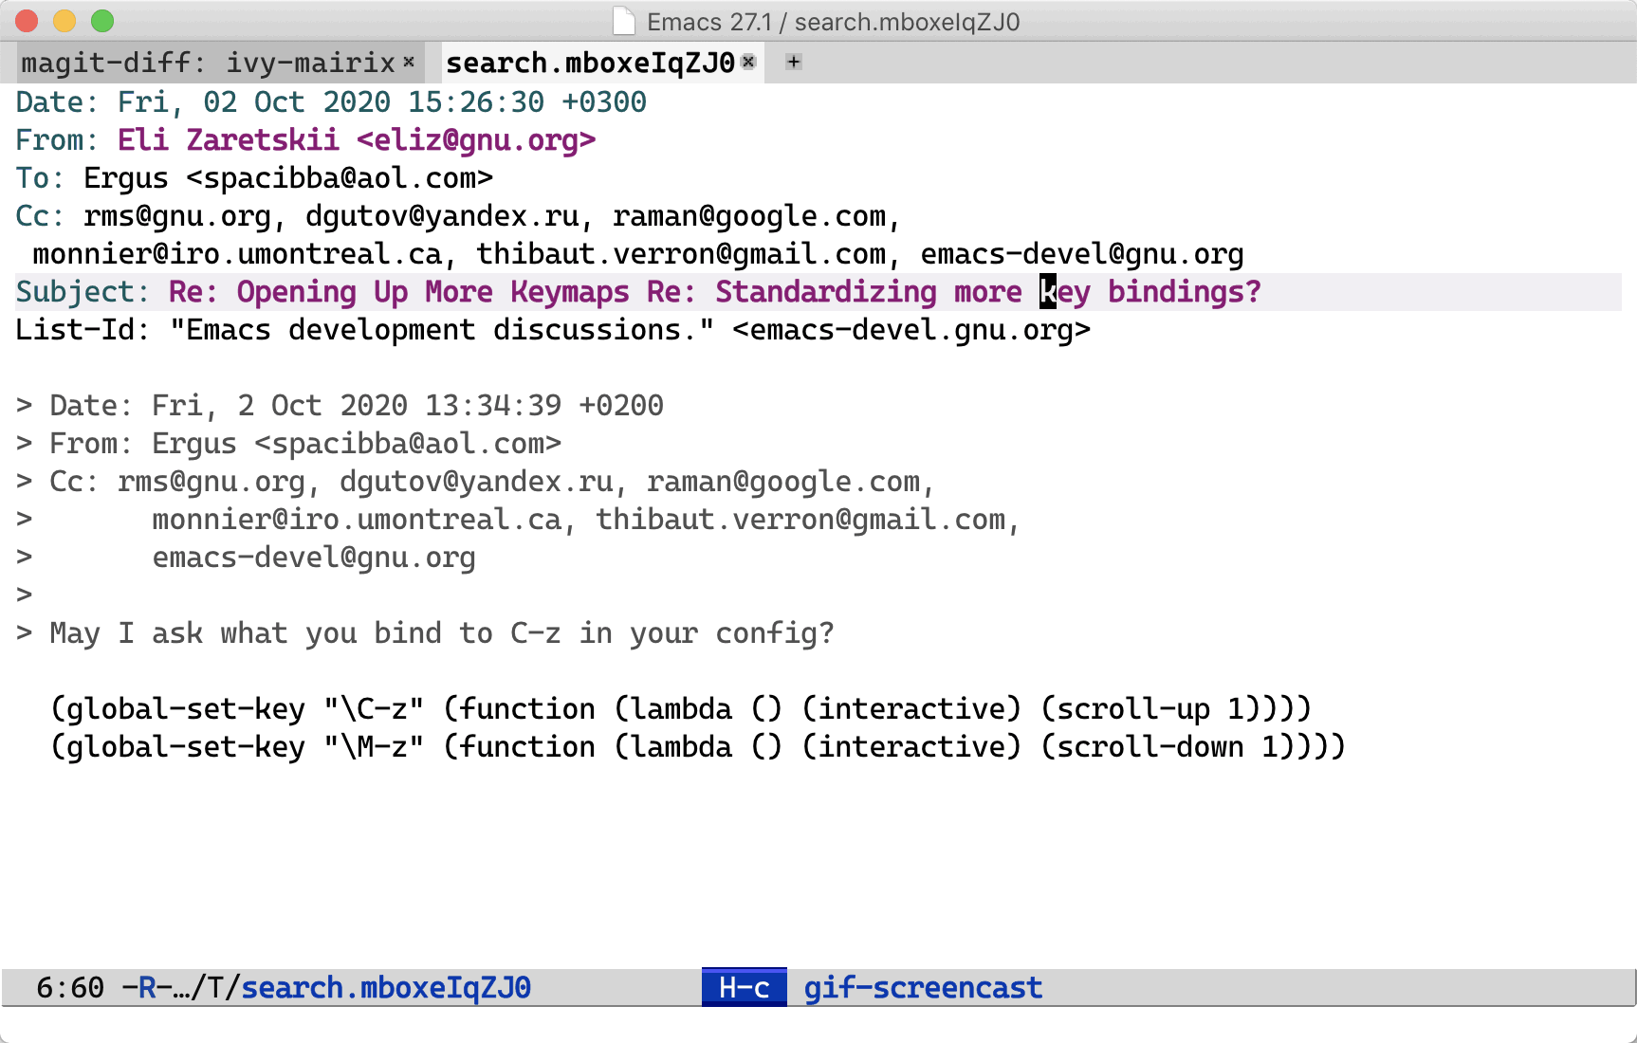Click thibaut.verron@gmail.com in the Cc header

[681, 254]
